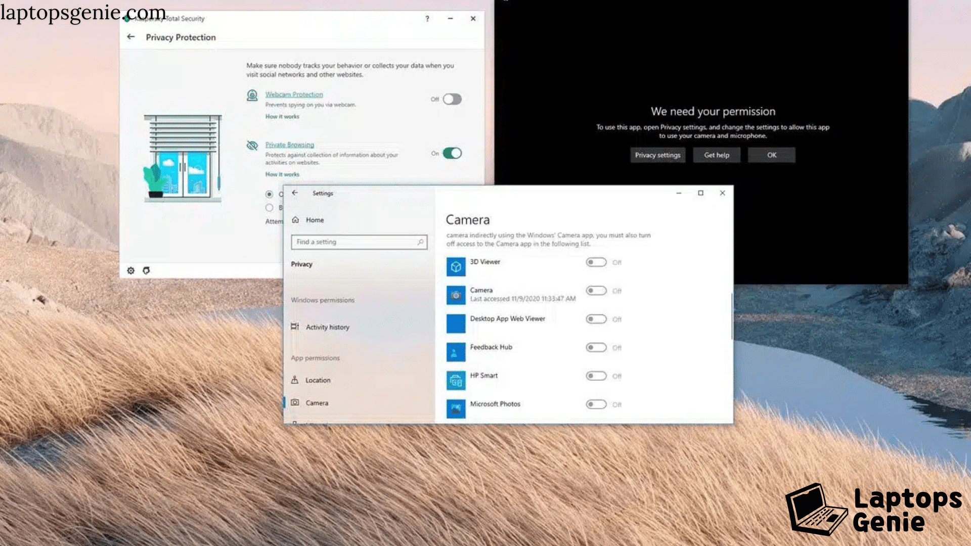Screen dimensions: 971x546
Task: Toggle camera access for Desktop App Web Viewer
Action: 596,319
